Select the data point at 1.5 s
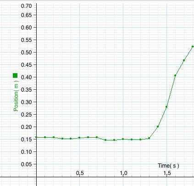The image size is (194, 186). click(x=166, y=107)
